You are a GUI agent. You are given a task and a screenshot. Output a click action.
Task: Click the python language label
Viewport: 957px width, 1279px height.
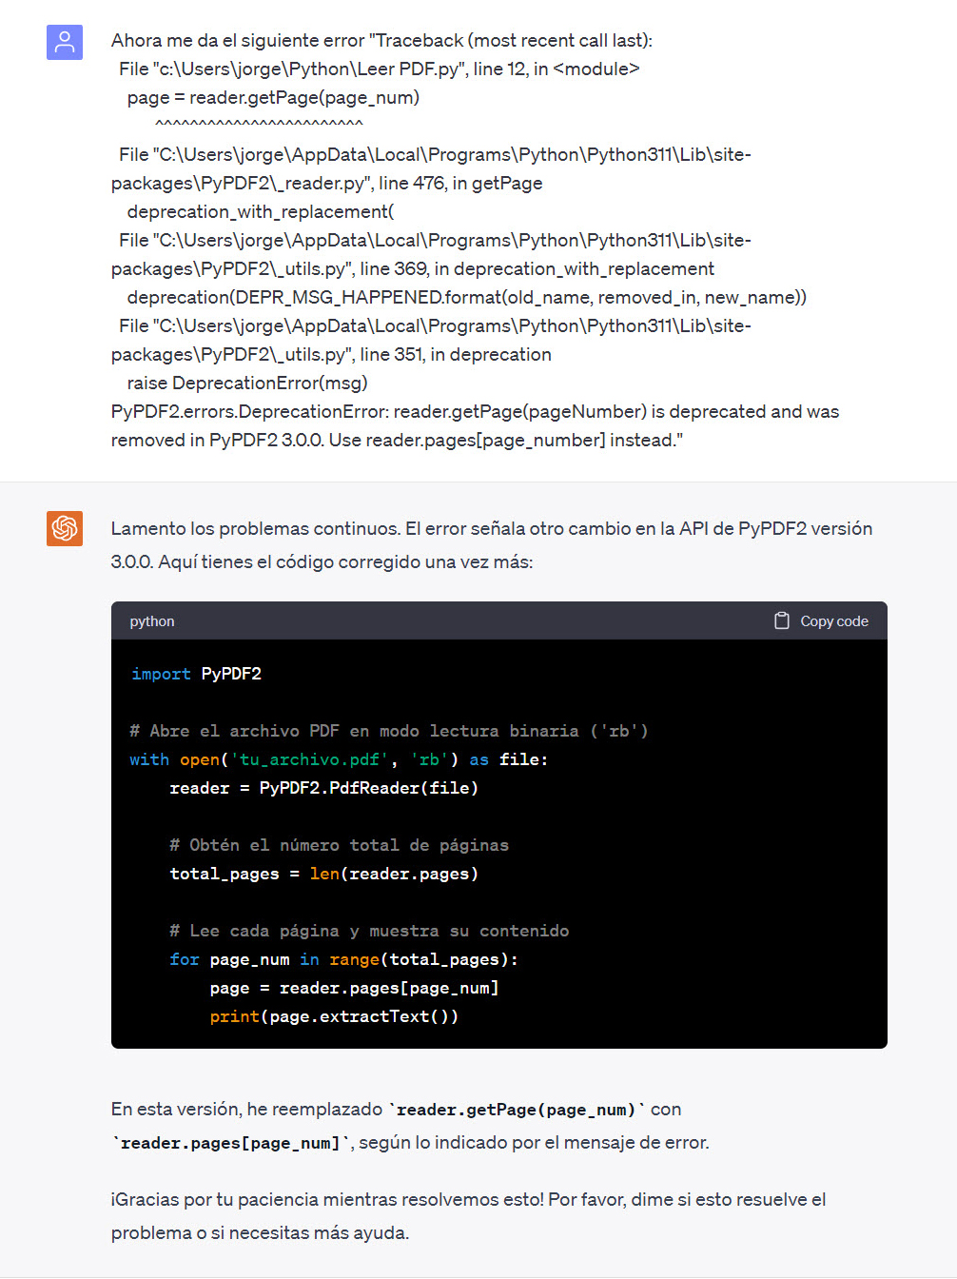tap(152, 621)
